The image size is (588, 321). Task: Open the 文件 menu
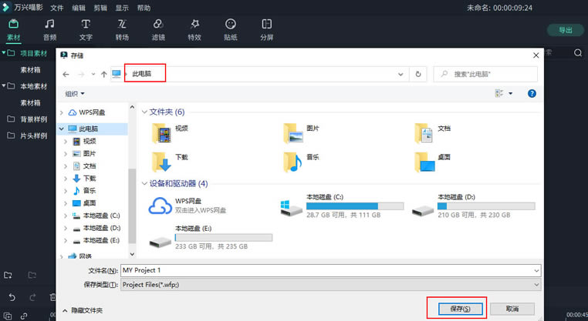coord(57,8)
